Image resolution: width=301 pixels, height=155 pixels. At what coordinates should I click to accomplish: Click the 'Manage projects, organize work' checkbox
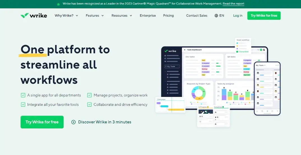click(89, 95)
